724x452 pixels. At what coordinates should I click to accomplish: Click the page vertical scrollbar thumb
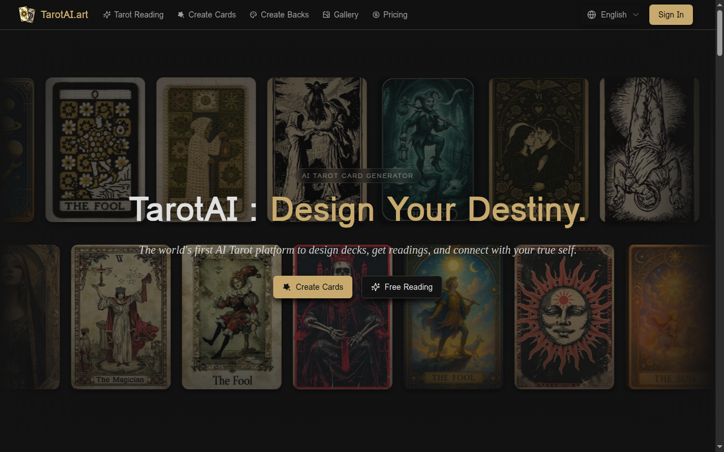pyautogui.click(x=719, y=33)
